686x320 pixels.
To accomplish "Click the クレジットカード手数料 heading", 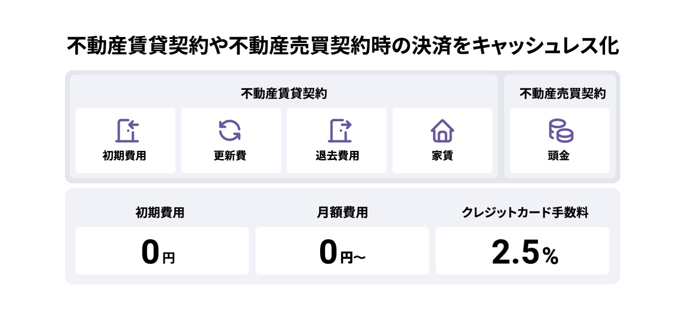I will (x=525, y=213).
